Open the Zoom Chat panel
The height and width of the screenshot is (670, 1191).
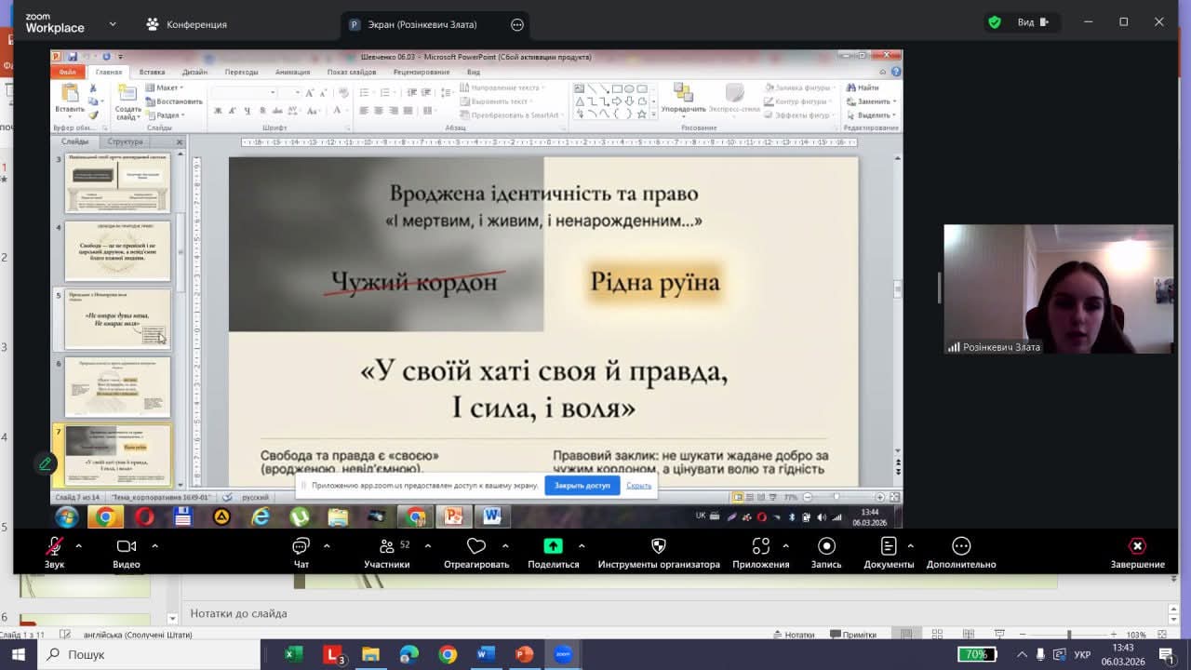click(x=301, y=547)
